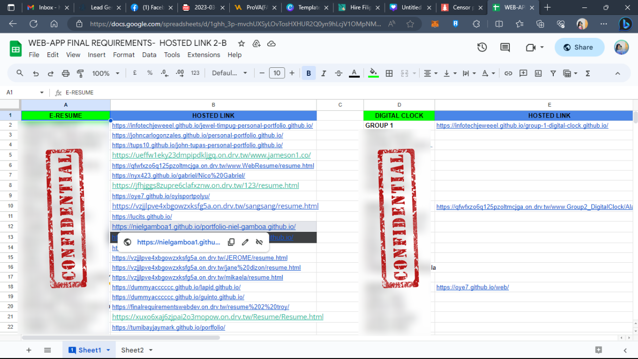Open the name box dropdown arrow
Screen dimensions: 638x359
click(42, 93)
